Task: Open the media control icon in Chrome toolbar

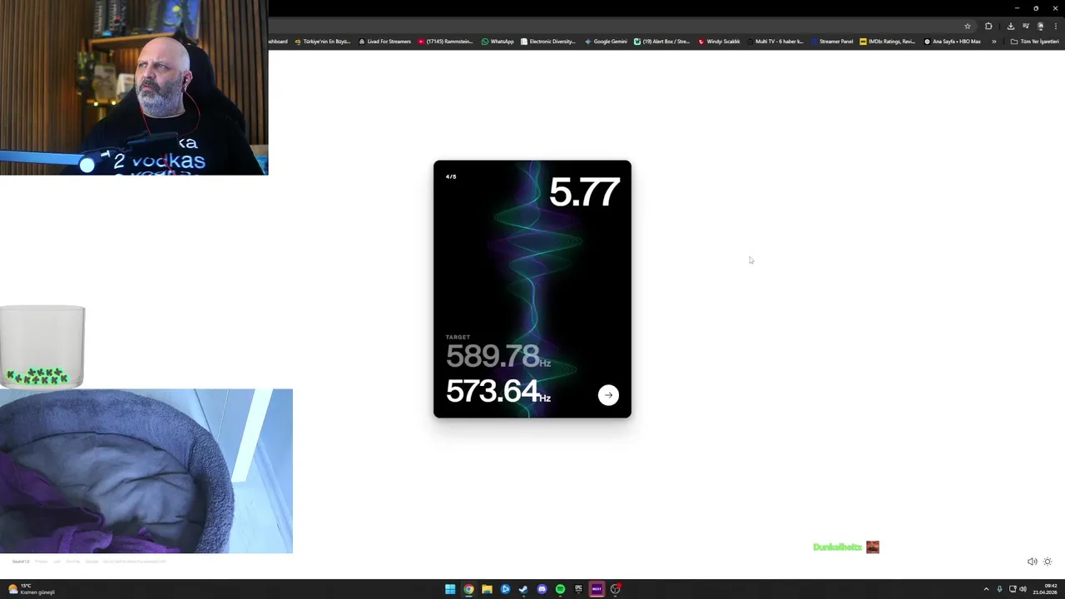Action: tap(1026, 26)
